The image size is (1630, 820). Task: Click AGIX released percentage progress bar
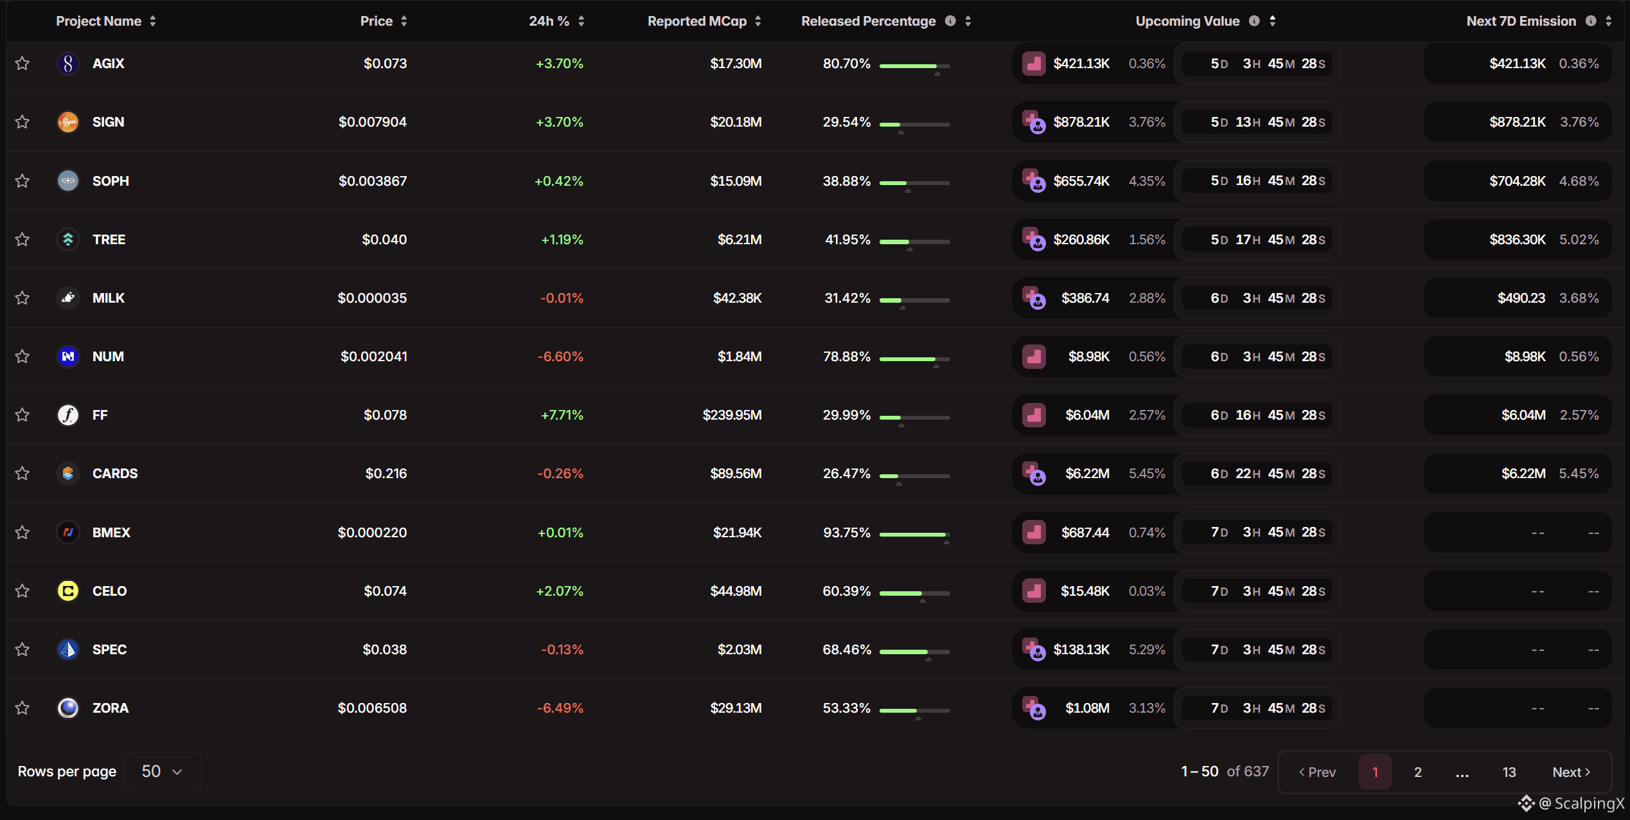[915, 66]
